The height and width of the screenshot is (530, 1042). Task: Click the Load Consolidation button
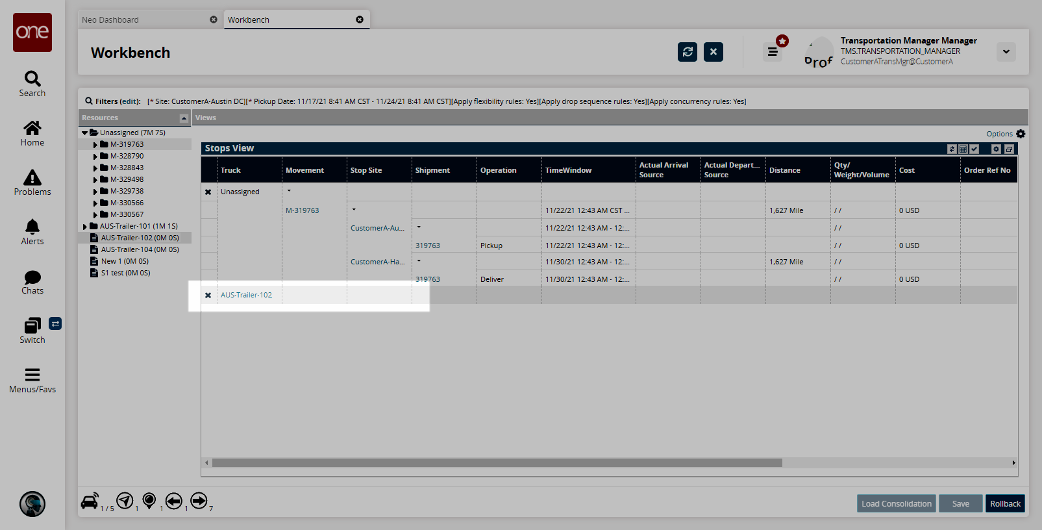point(897,503)
